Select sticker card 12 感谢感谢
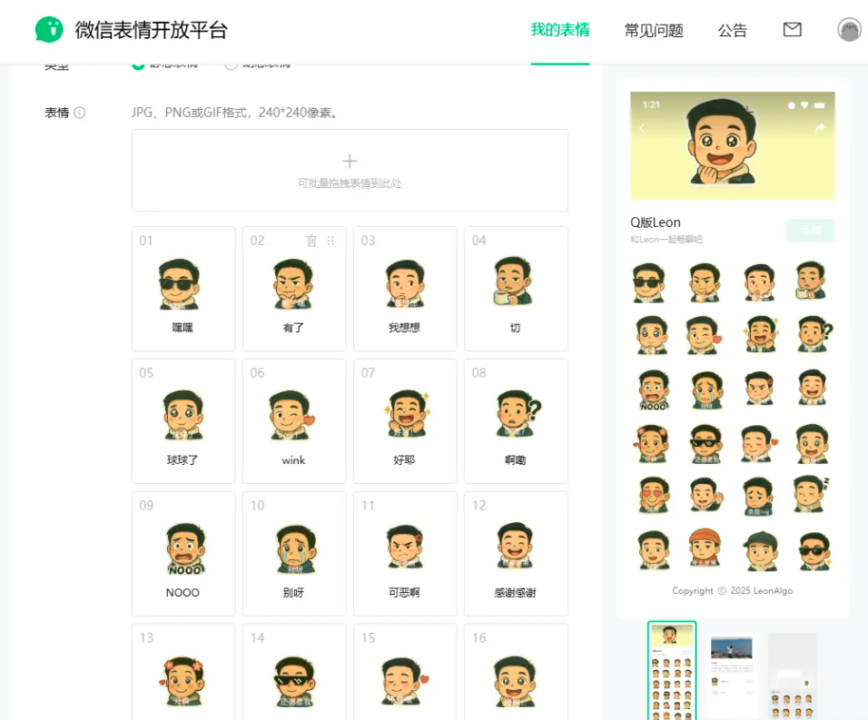Viewport: 868px width, 720px height. (516, 554)
